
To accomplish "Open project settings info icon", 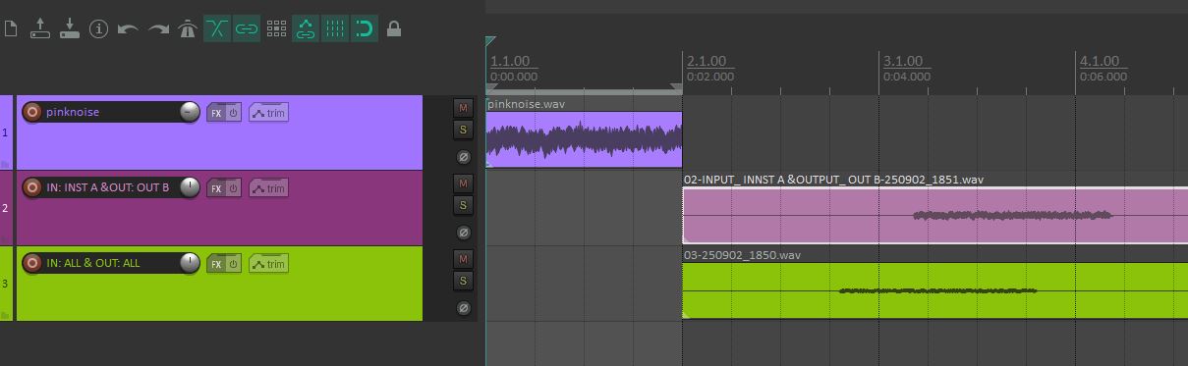I will (x=98, y=29).
